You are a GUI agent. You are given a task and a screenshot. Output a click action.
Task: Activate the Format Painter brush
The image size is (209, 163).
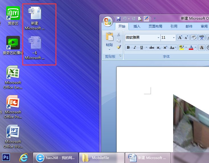(119, 47)
